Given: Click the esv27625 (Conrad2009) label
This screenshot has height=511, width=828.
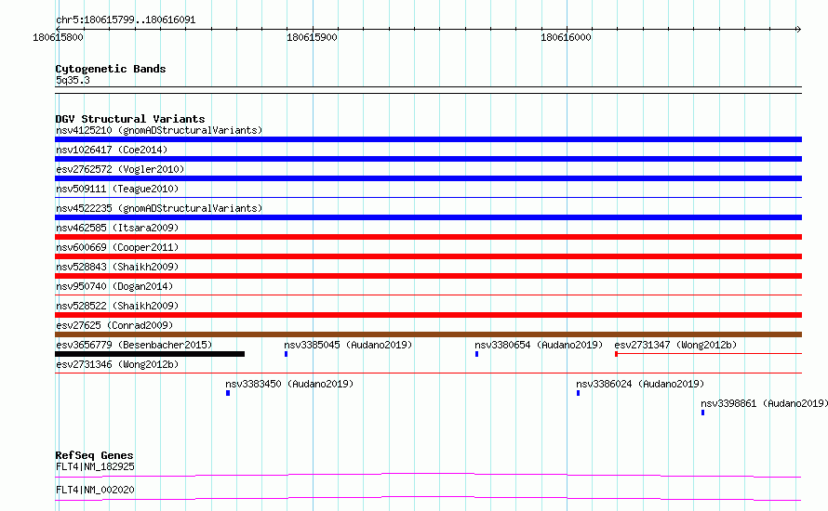Looking at the screenshot, I should (x=114, y=325).
